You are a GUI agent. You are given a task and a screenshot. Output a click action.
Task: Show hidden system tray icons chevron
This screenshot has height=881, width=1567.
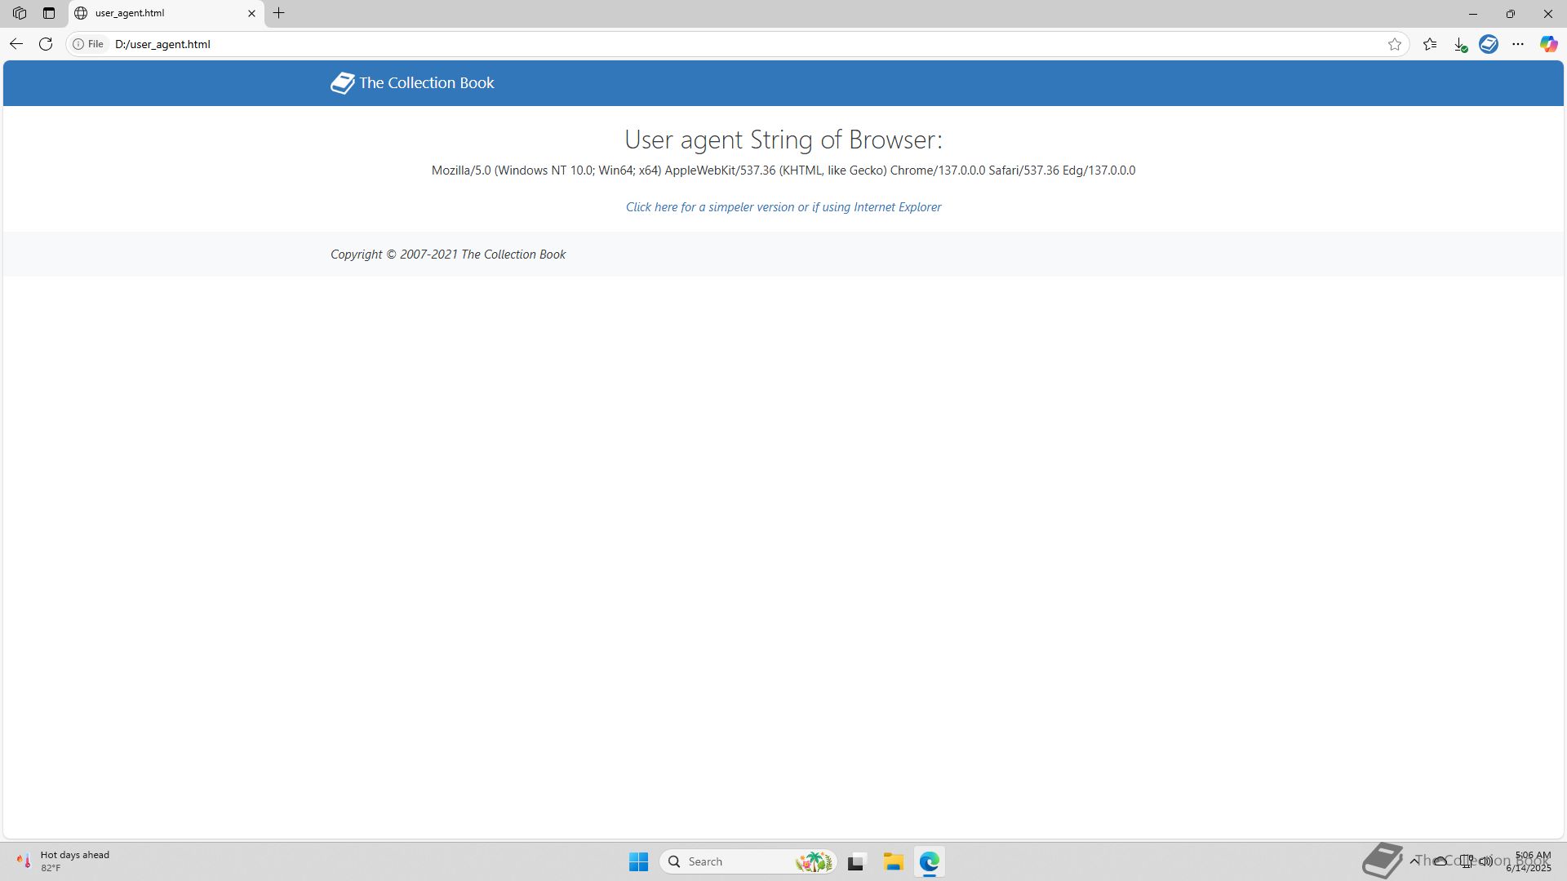coord(1414,861)
